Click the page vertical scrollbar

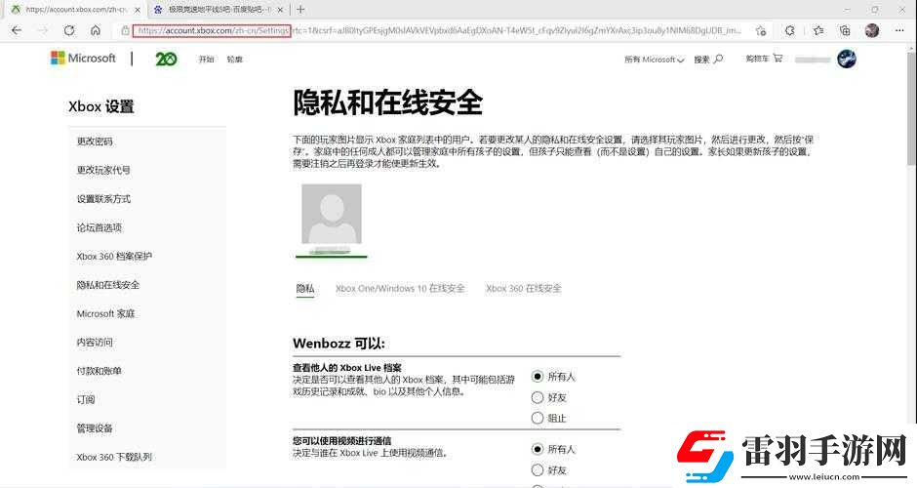point(911,108)
